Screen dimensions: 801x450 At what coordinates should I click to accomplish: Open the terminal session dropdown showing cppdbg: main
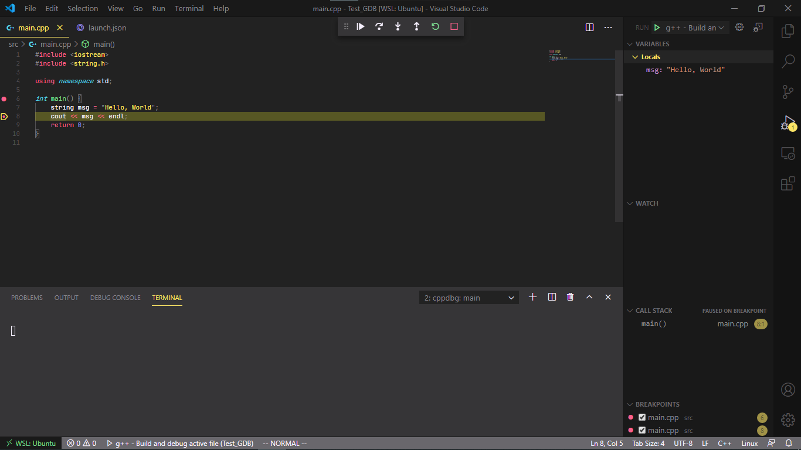click(468, 297)
